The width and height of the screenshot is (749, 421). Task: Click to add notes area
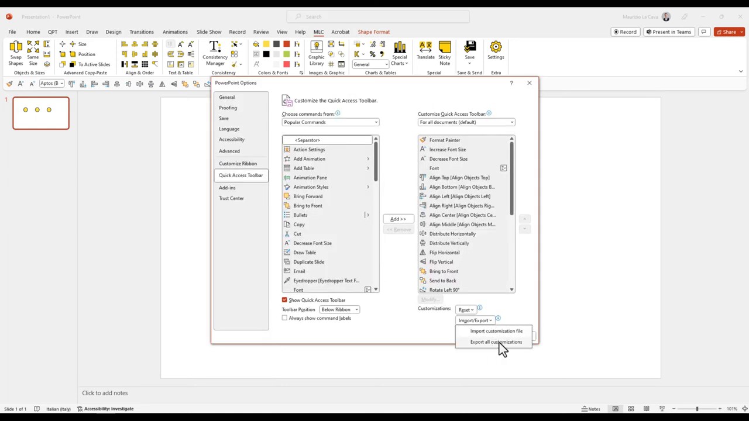105,393
